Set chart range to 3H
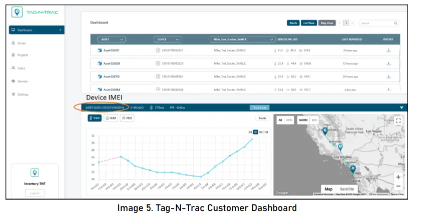The width and height of the screenshot is (421, 221). (250, 132)
